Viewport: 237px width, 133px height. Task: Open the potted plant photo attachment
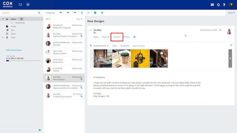click(121, 58)
